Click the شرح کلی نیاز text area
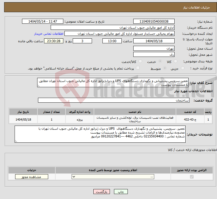This screenshot has width=217, height=199. tap(113, 83)
